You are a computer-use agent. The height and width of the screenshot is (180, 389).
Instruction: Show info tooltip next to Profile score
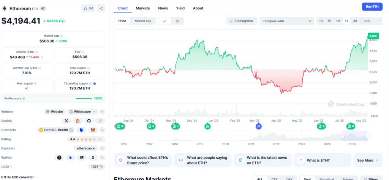[24, 98]
